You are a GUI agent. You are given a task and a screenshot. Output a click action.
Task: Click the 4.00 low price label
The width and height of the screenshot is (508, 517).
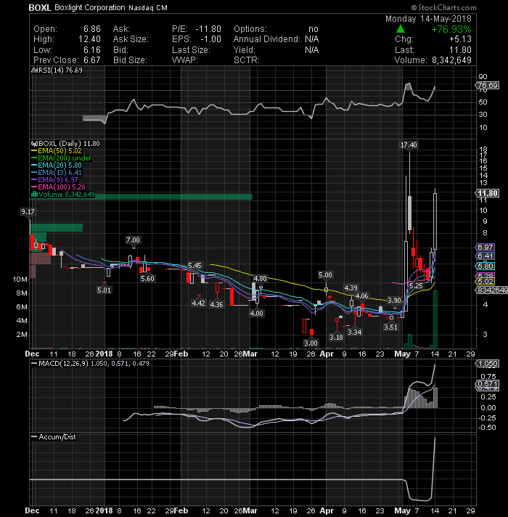click(256, 314)
